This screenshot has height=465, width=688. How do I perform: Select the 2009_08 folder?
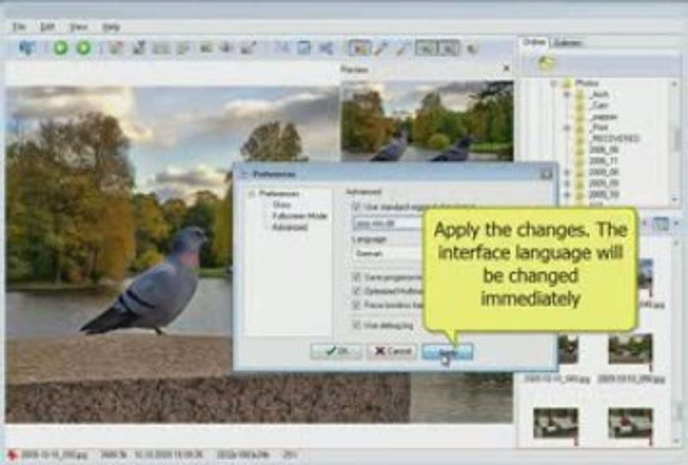tap(604, 172)
